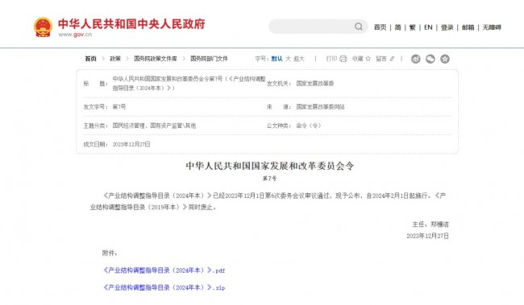This screenshot has height=305, width=524.
Task: Click the national emblem logo
Action: click(43, 27)
